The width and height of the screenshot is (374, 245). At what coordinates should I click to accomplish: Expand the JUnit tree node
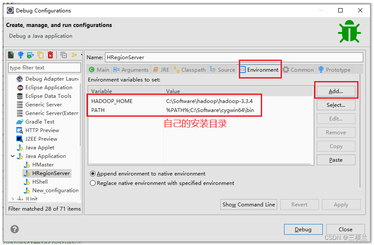(12, 199)
